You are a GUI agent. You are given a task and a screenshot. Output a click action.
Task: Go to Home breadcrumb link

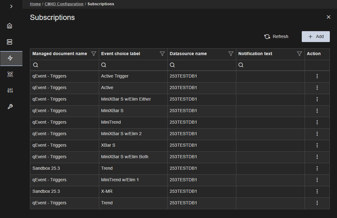pos(35,4)
